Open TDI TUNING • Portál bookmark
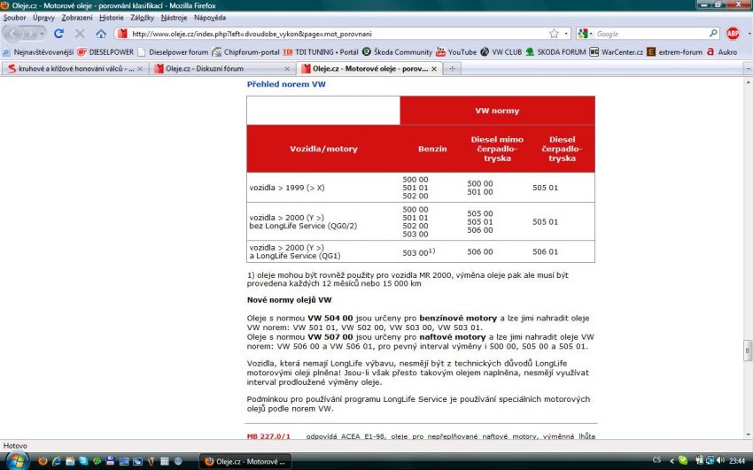The height and width of the screenshot is (470, 753). point(321,52)
